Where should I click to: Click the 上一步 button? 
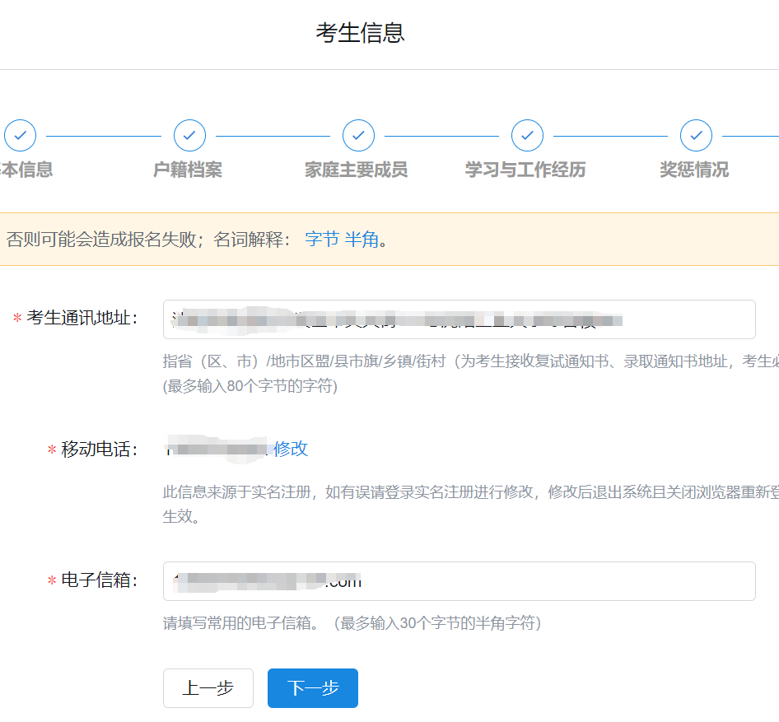coord(208,687)
